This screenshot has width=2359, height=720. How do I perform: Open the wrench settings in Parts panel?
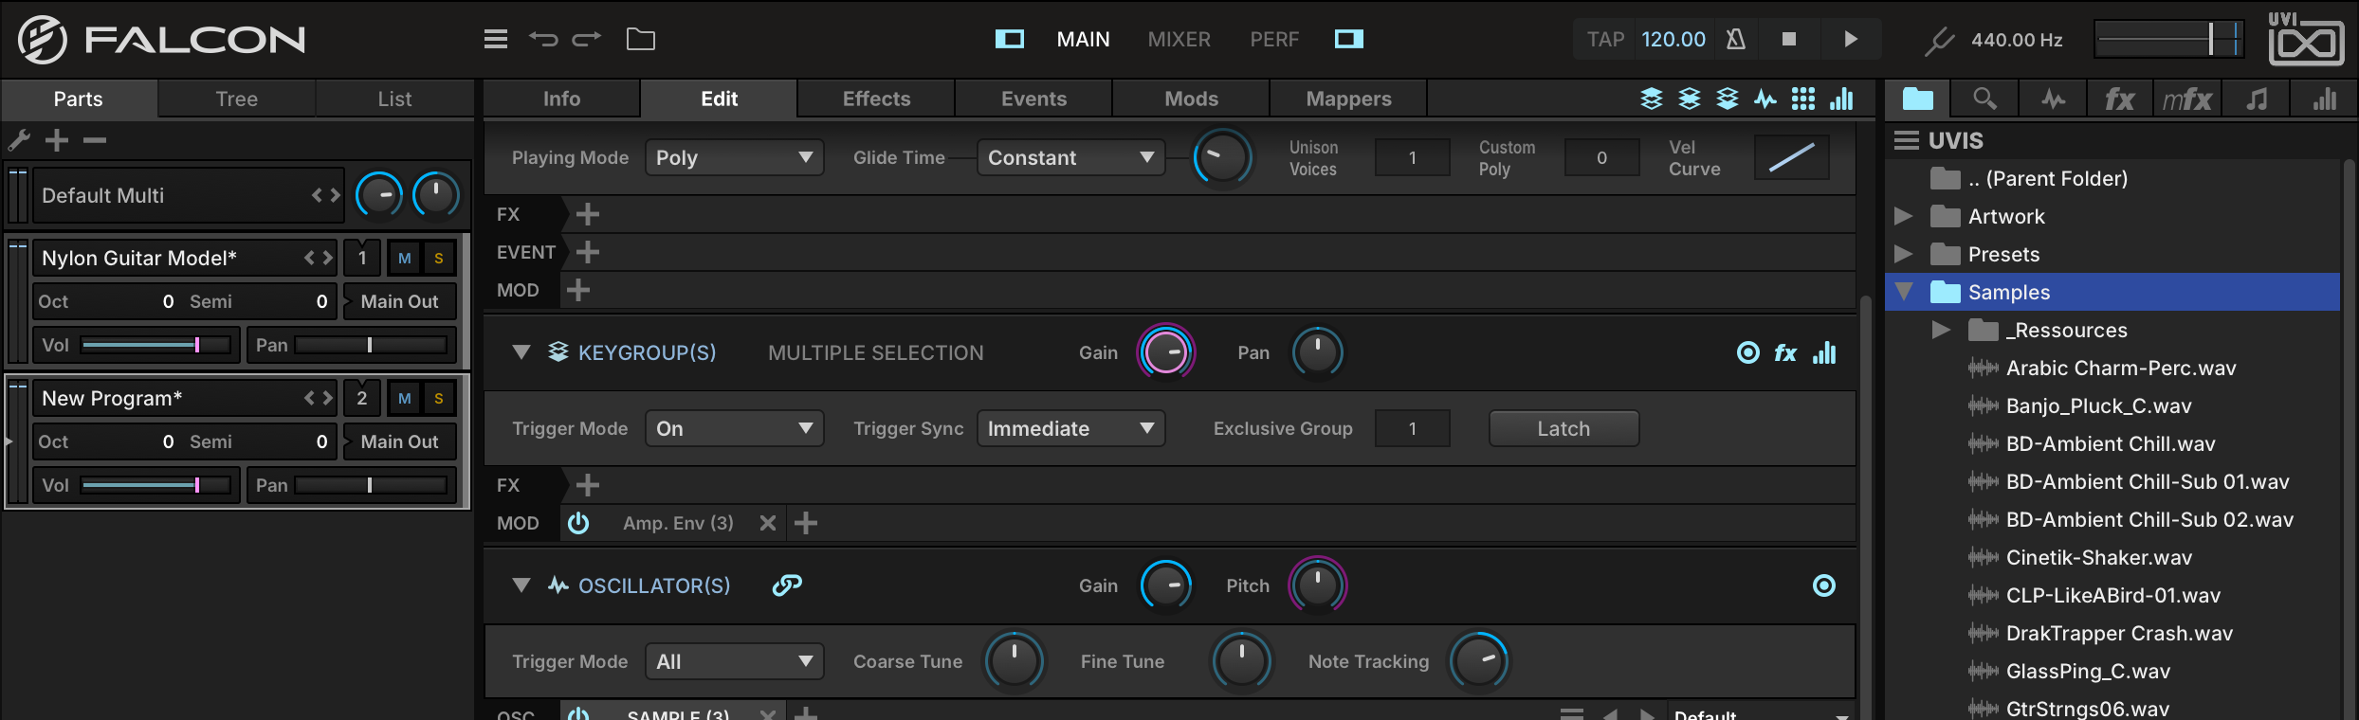point(19,140)
